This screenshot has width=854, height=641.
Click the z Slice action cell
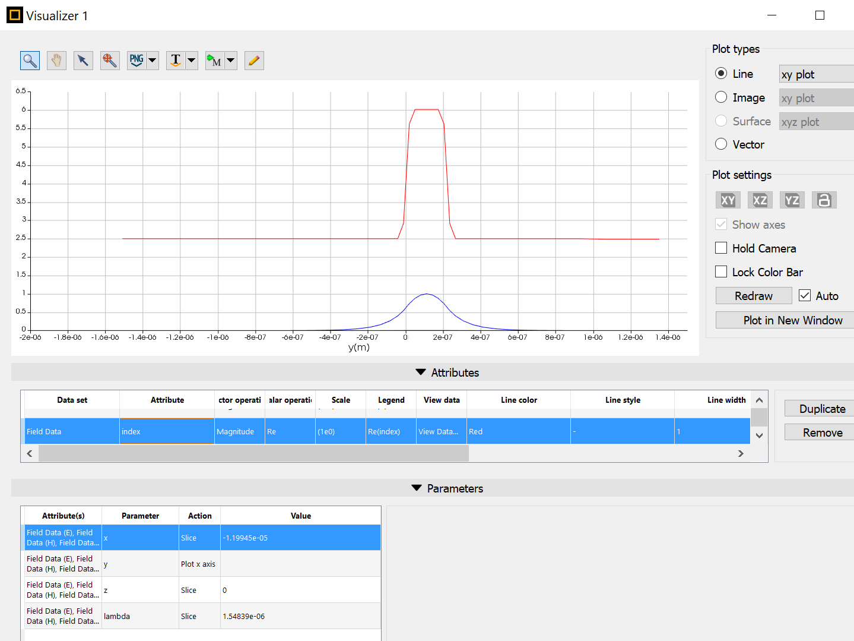199,590
